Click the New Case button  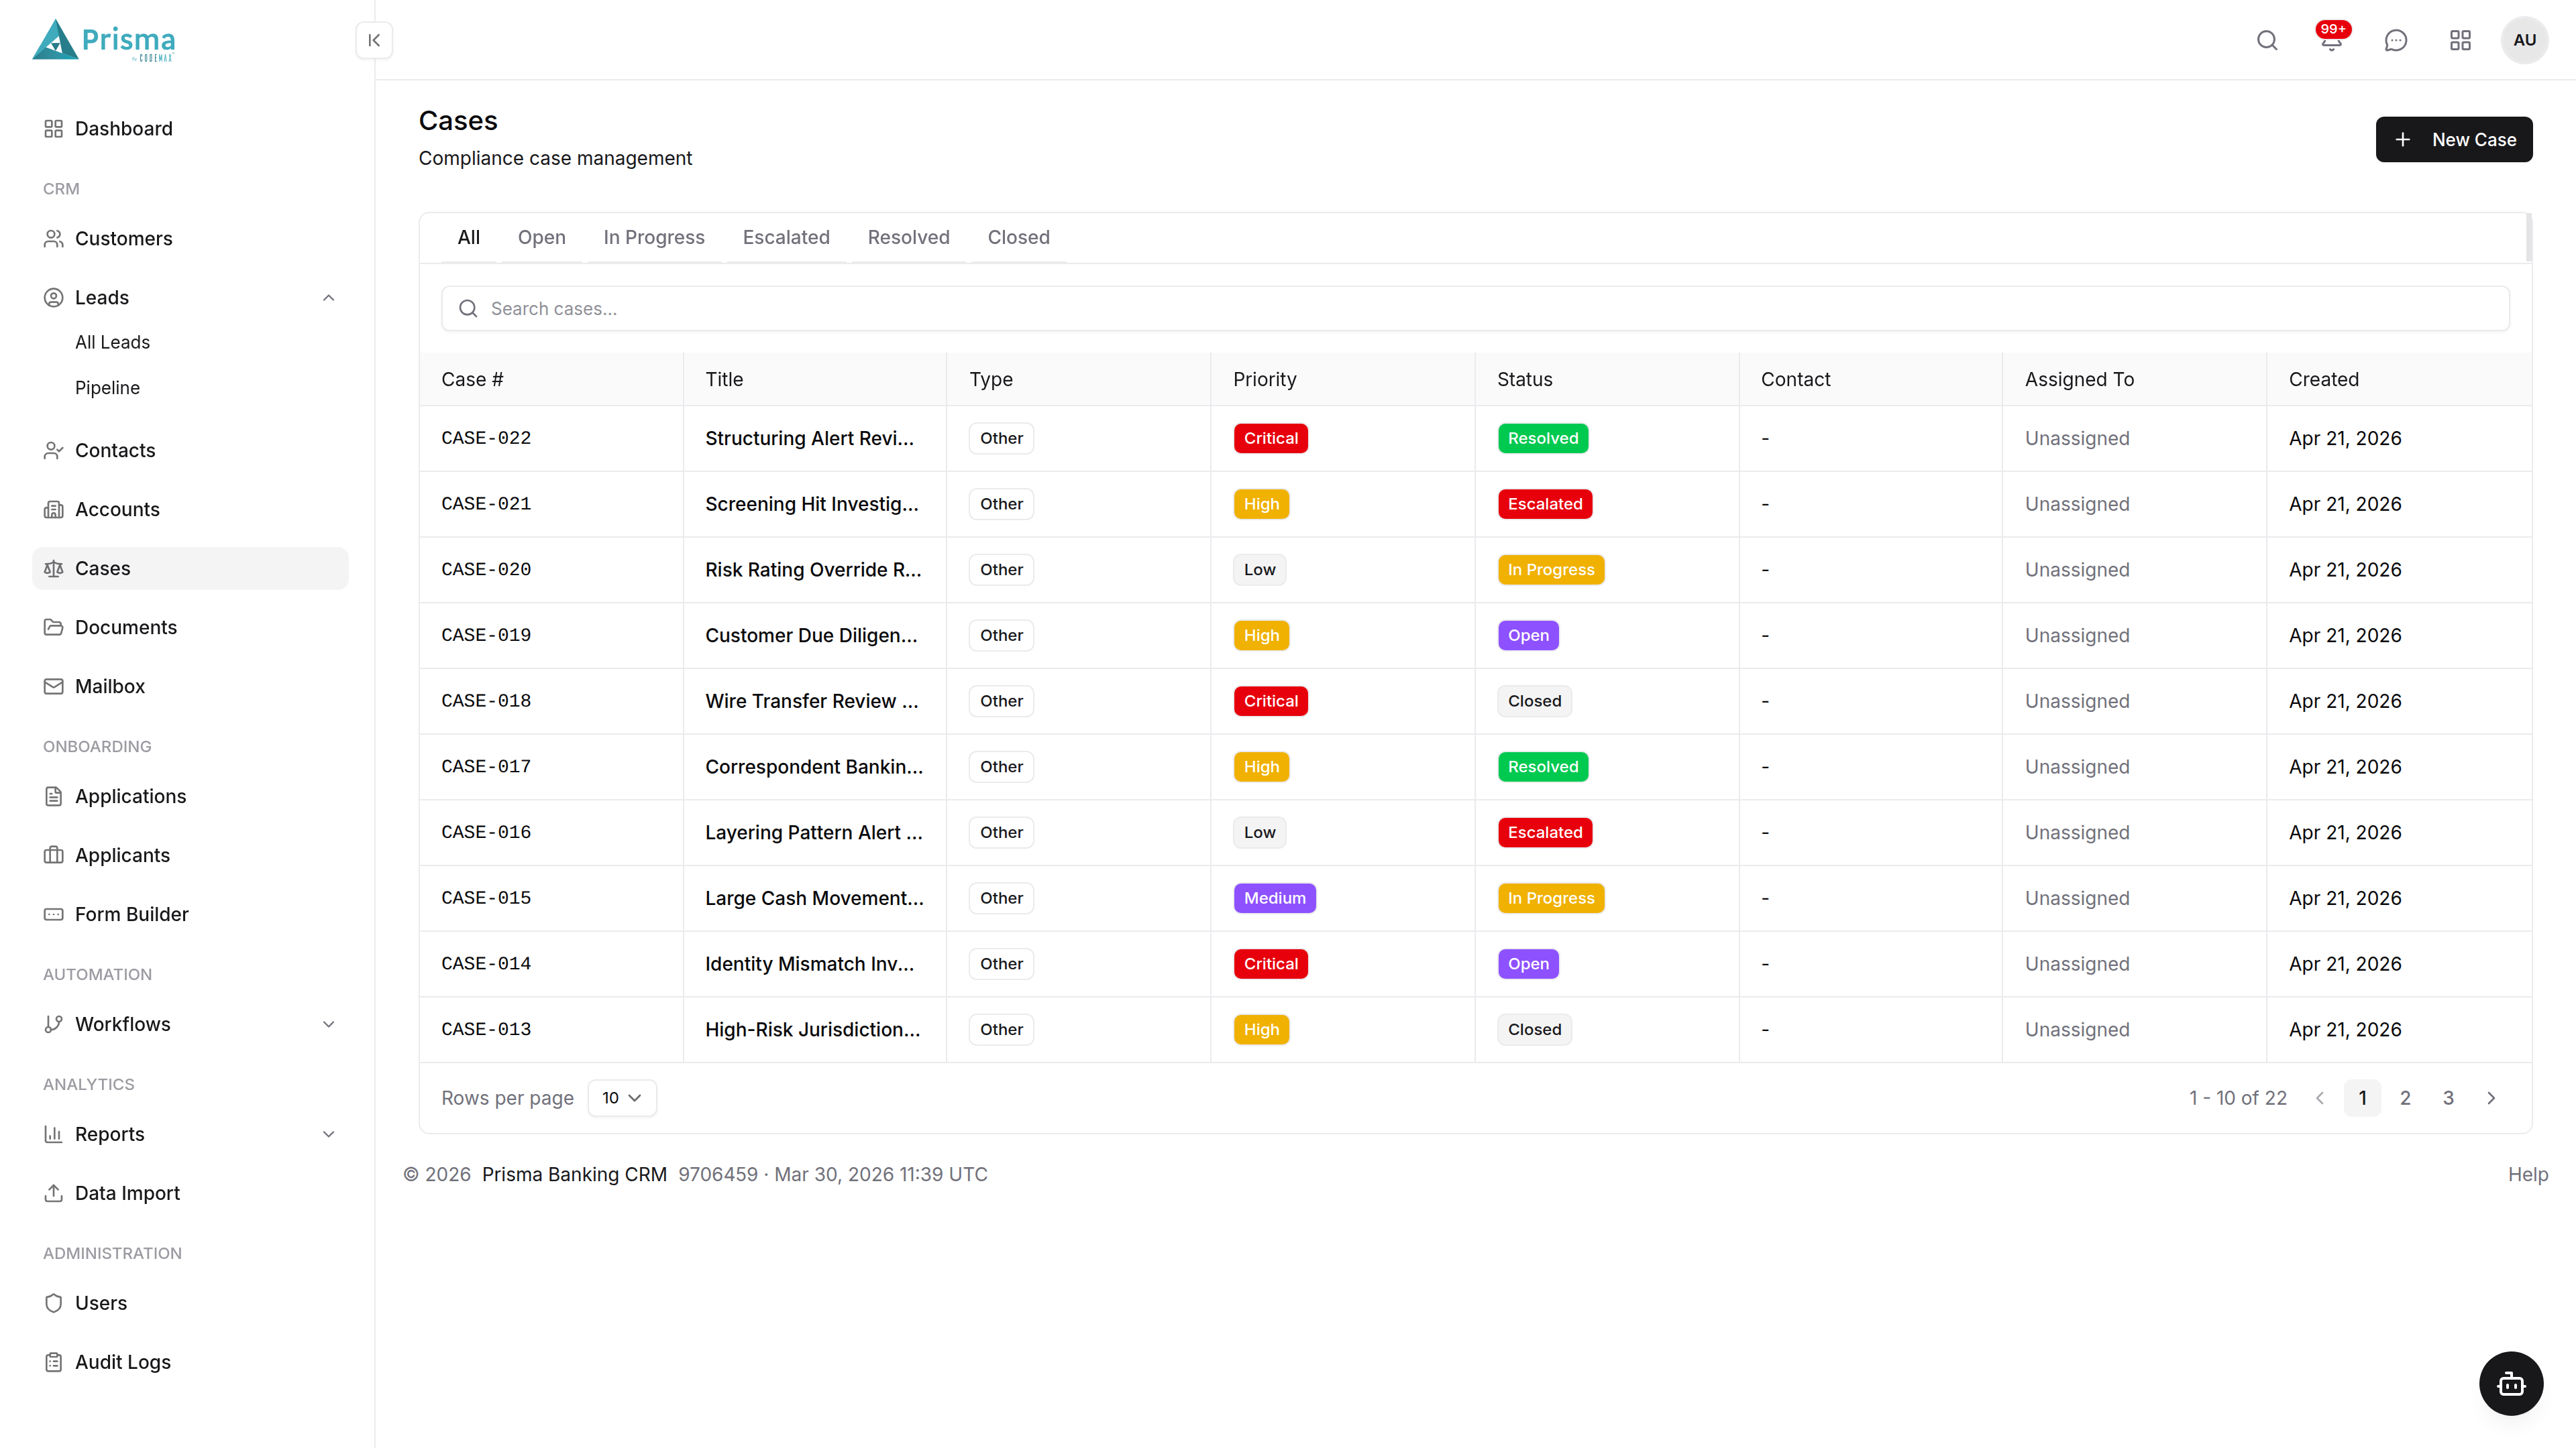click(x=2454, y=140)
